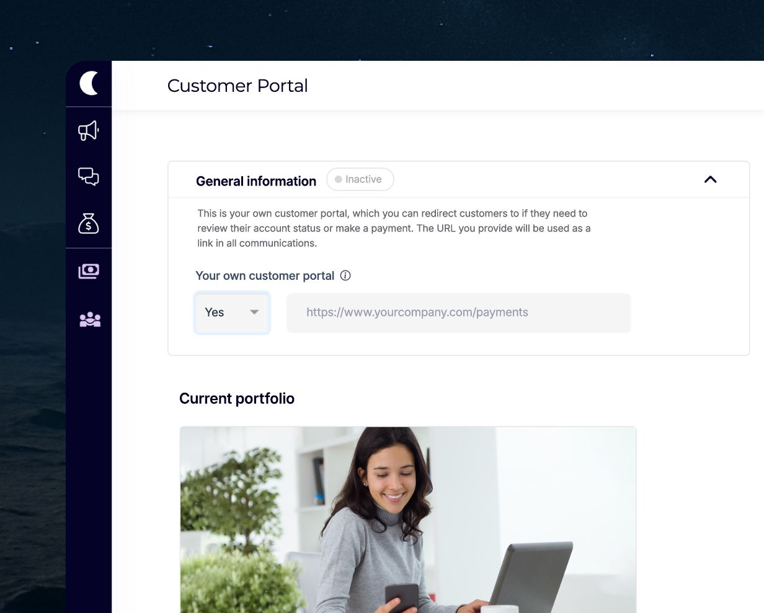Click the gray dot inside Inactive badge
Image resolution: width=764 pixels, height=613 pixels.
339,179
